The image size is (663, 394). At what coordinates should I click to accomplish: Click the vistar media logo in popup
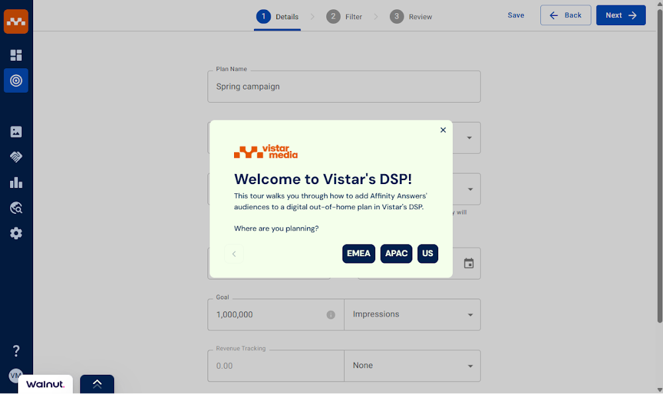(x=266, y=152)
